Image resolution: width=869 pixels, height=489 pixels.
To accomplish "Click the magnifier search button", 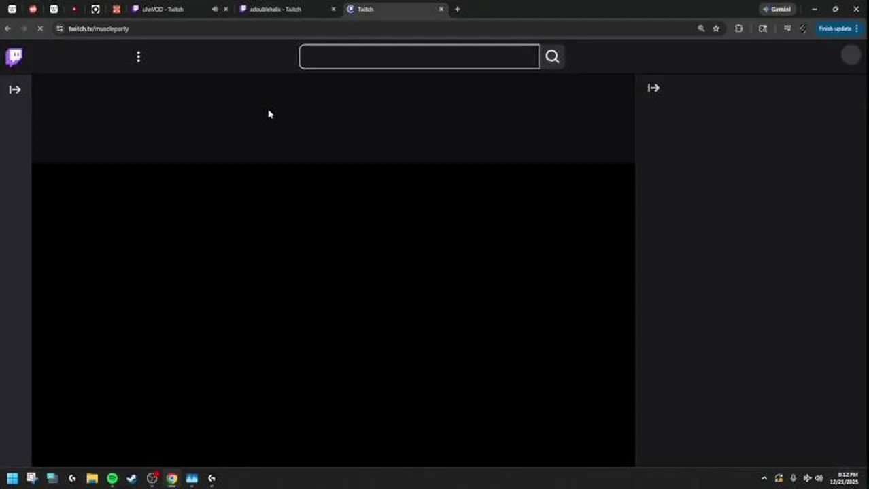I will pyautogui.click(x=552, y=56).
